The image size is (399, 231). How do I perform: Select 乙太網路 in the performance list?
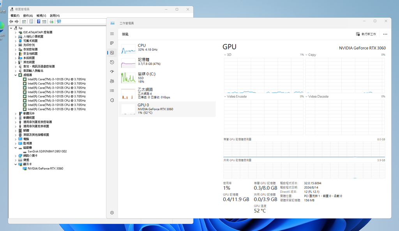(x=167, y=93)
